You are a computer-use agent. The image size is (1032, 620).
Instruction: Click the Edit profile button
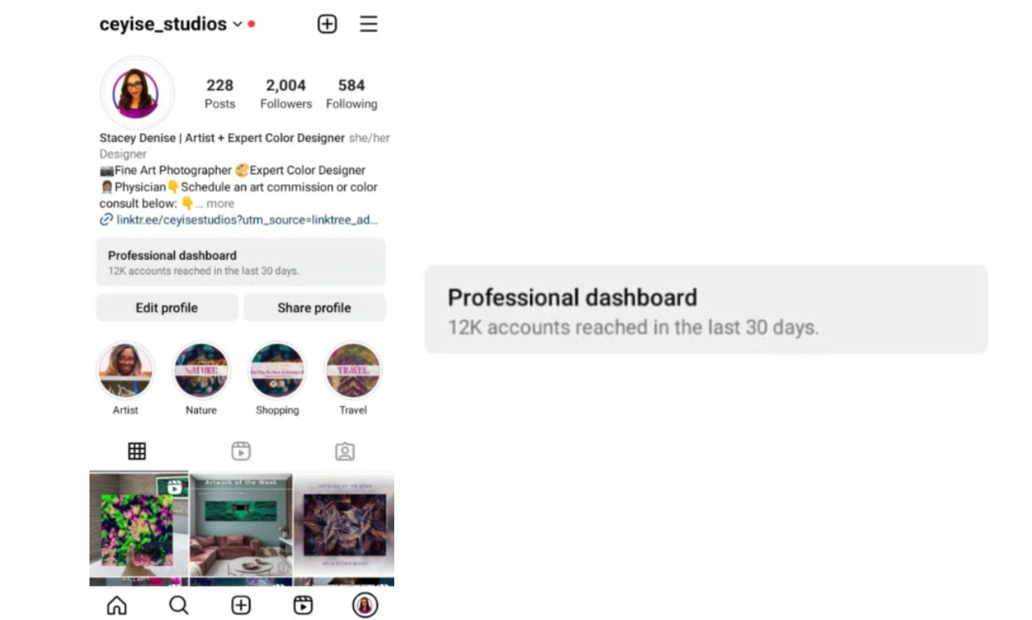coord(167,308)
